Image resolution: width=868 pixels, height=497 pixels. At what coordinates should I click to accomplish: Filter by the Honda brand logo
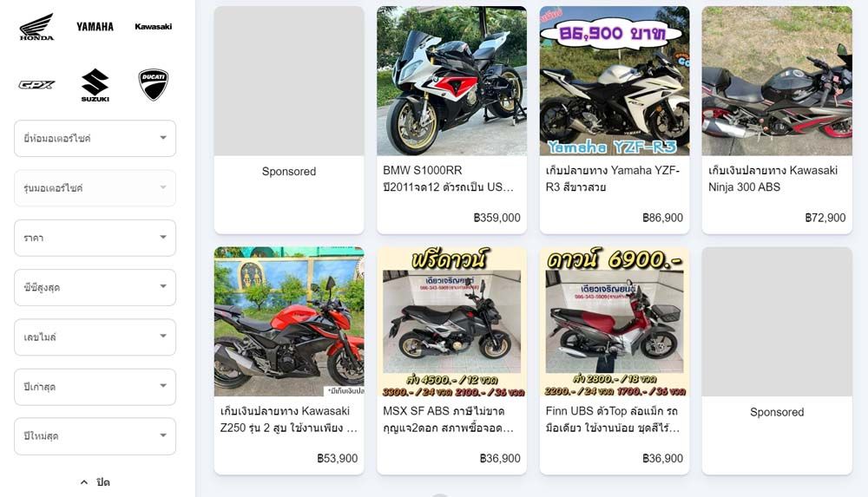36,27
